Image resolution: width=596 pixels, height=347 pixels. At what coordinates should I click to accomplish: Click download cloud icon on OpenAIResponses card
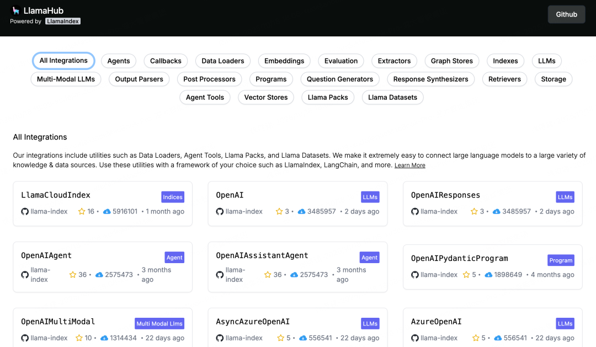point(497,211)
